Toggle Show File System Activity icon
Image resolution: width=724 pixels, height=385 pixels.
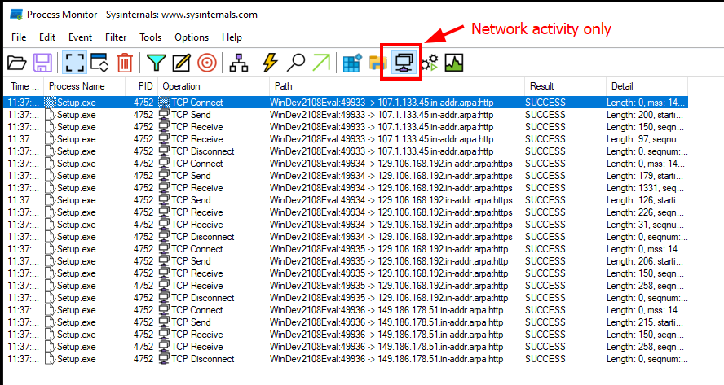click(377, 63)
